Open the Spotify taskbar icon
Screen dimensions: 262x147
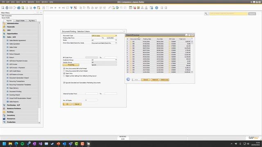[22, 144]
